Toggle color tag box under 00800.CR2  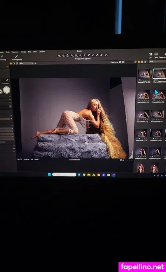point(155,80)
